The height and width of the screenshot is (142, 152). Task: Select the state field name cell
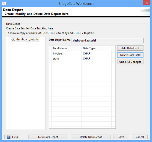coord(67,59)
